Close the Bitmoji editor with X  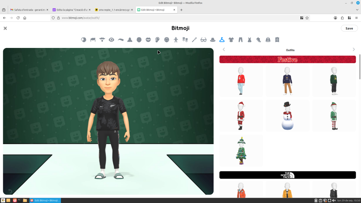pos(5,28)
